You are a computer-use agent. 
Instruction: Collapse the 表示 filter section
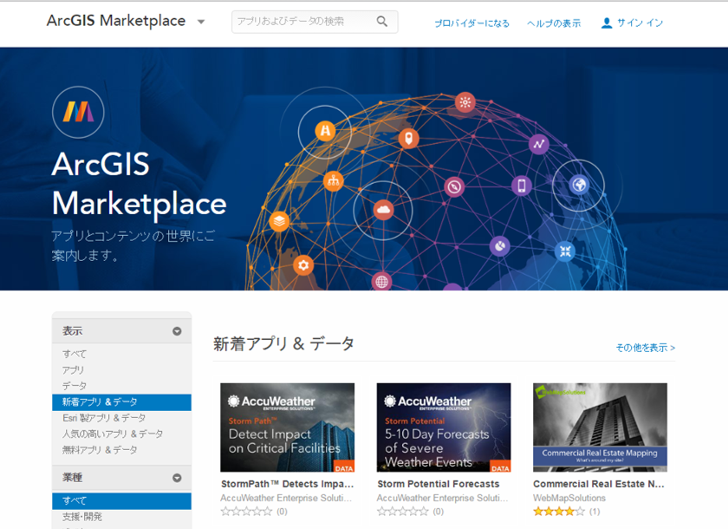tap(177, 331)
